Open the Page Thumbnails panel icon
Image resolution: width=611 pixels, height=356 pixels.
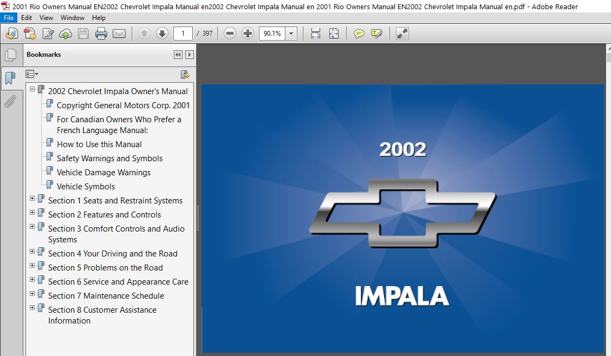[x=11, y=55]
